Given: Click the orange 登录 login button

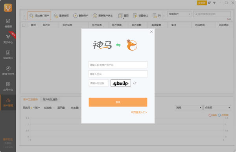Looking at the screenshot, I should click(x=118, y=102).
